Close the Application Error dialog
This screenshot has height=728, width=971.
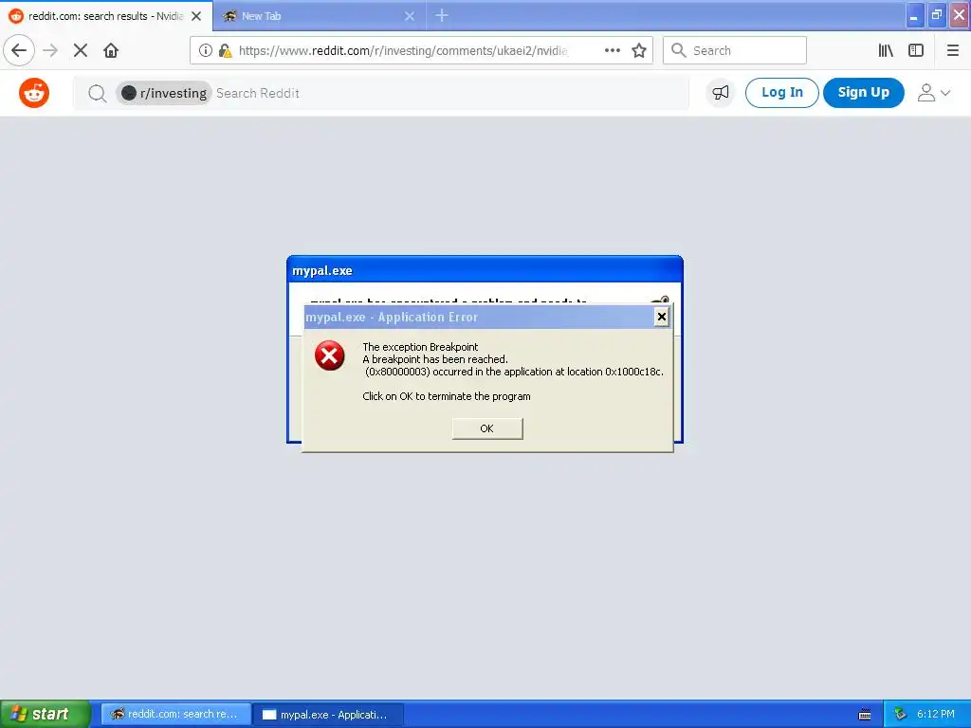click(661, 317)
